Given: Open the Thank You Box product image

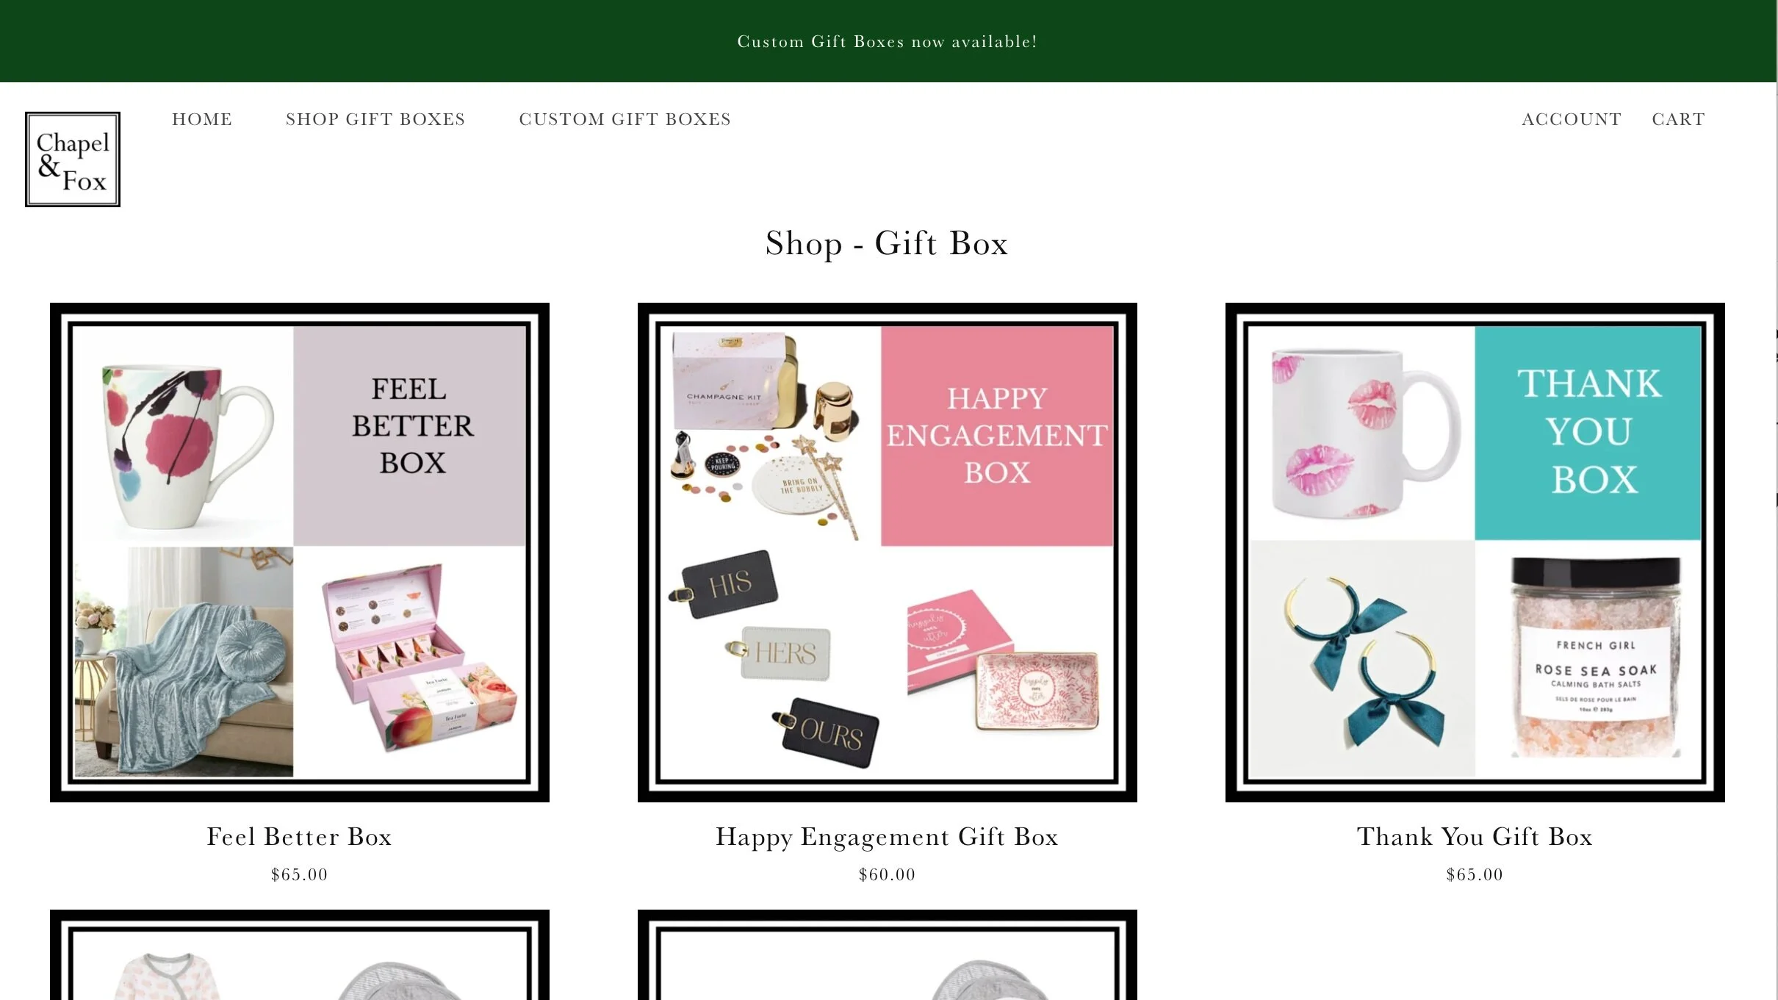Looking at the screenshot, I should point(1475,552).
